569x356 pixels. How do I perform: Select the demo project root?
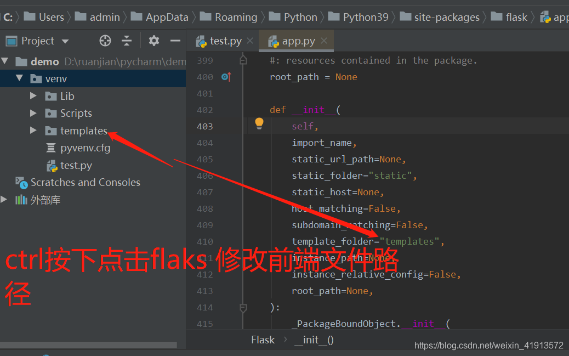pyautogui.click(x=44, y=62)
